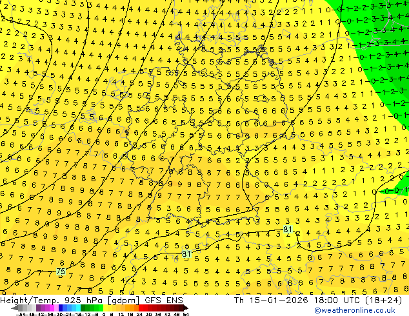Viewport: 409px width, 316px height.
Task: Click the 24 value under color legend
Action: (x=139, y=314)
